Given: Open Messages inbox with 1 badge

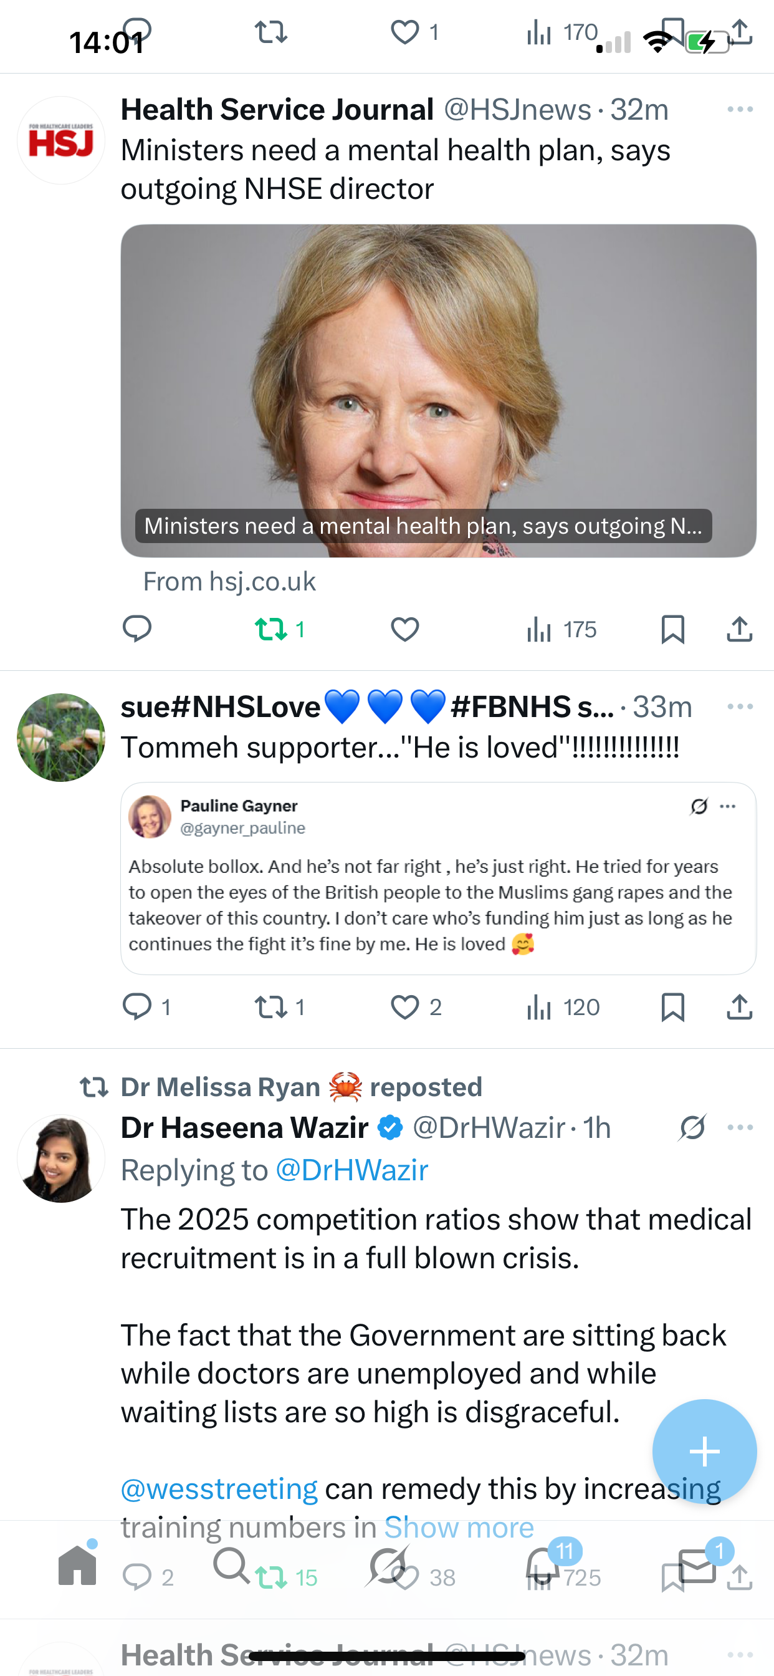Looking at the screenshot, I should (697, 1566).
